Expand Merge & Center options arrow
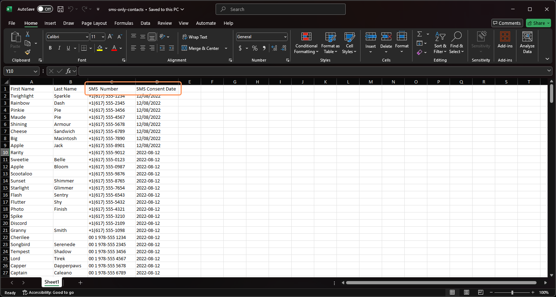This screenshot has width=556, height=297. coord(226,48)
